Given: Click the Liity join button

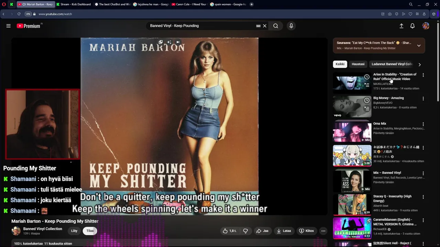Looking at the screenshot, I should pos(74,231).
